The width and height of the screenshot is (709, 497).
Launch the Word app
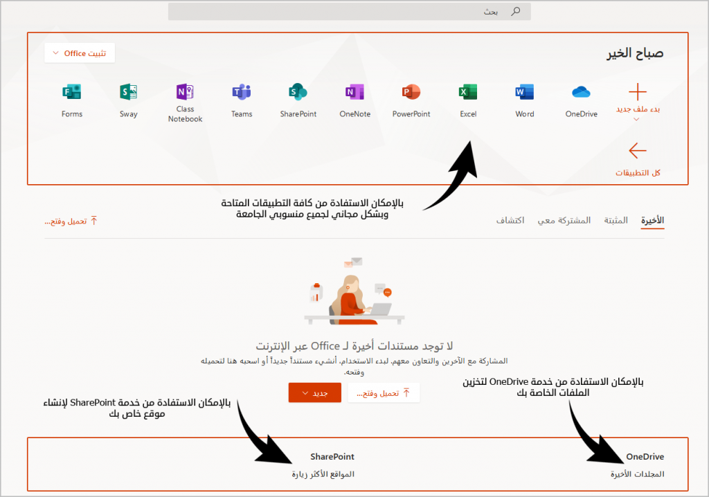525,93
